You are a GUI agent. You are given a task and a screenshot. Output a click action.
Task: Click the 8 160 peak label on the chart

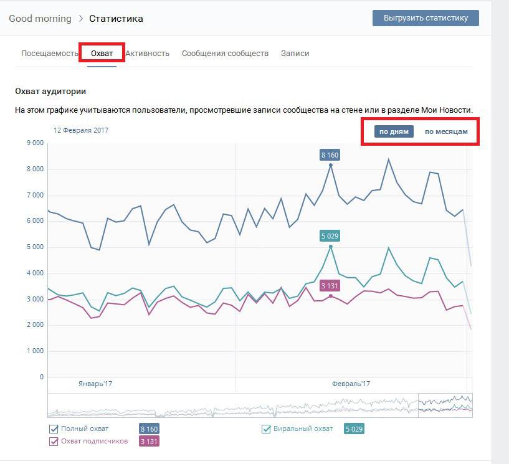coord(330,154)
